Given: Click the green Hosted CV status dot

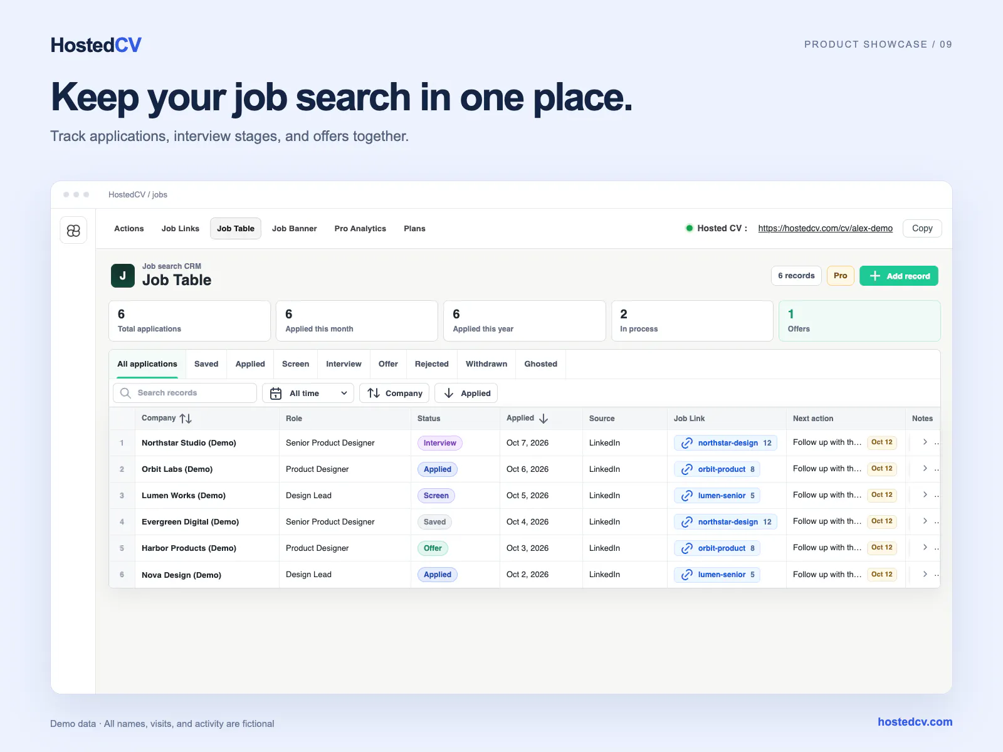Looking at the screenshot, I should point(689,228).
